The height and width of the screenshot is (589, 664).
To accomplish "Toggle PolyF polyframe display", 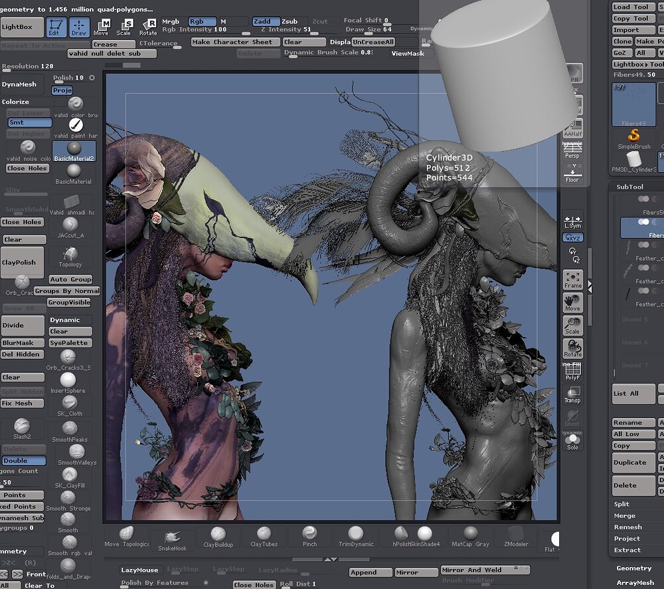I will tap(572, 372).
